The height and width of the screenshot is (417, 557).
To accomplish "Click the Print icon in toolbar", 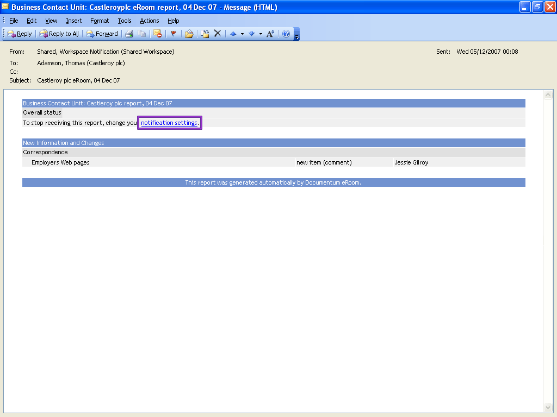I will tap(129, 34).
